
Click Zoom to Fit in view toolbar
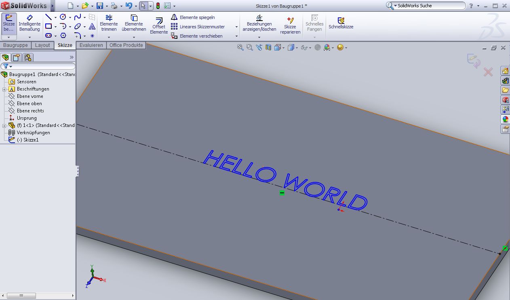(x=240, y=47)
